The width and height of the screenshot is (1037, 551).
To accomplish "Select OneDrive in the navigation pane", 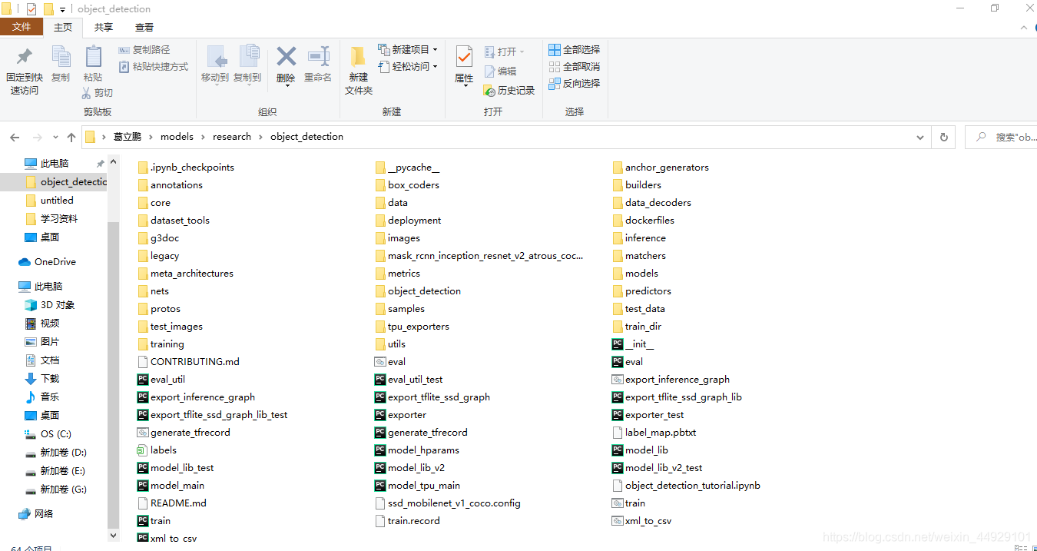I will click(55, 262).
